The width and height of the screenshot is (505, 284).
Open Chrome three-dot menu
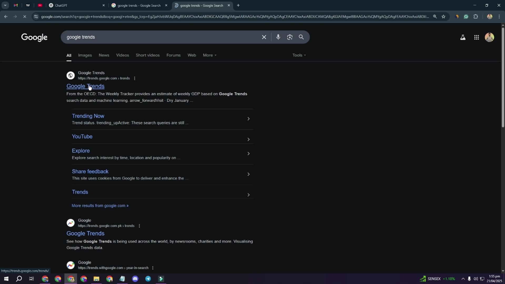(x=499, y=17)
